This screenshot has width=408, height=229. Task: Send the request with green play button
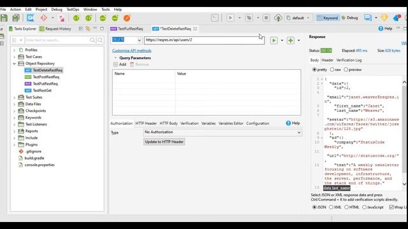273,40
